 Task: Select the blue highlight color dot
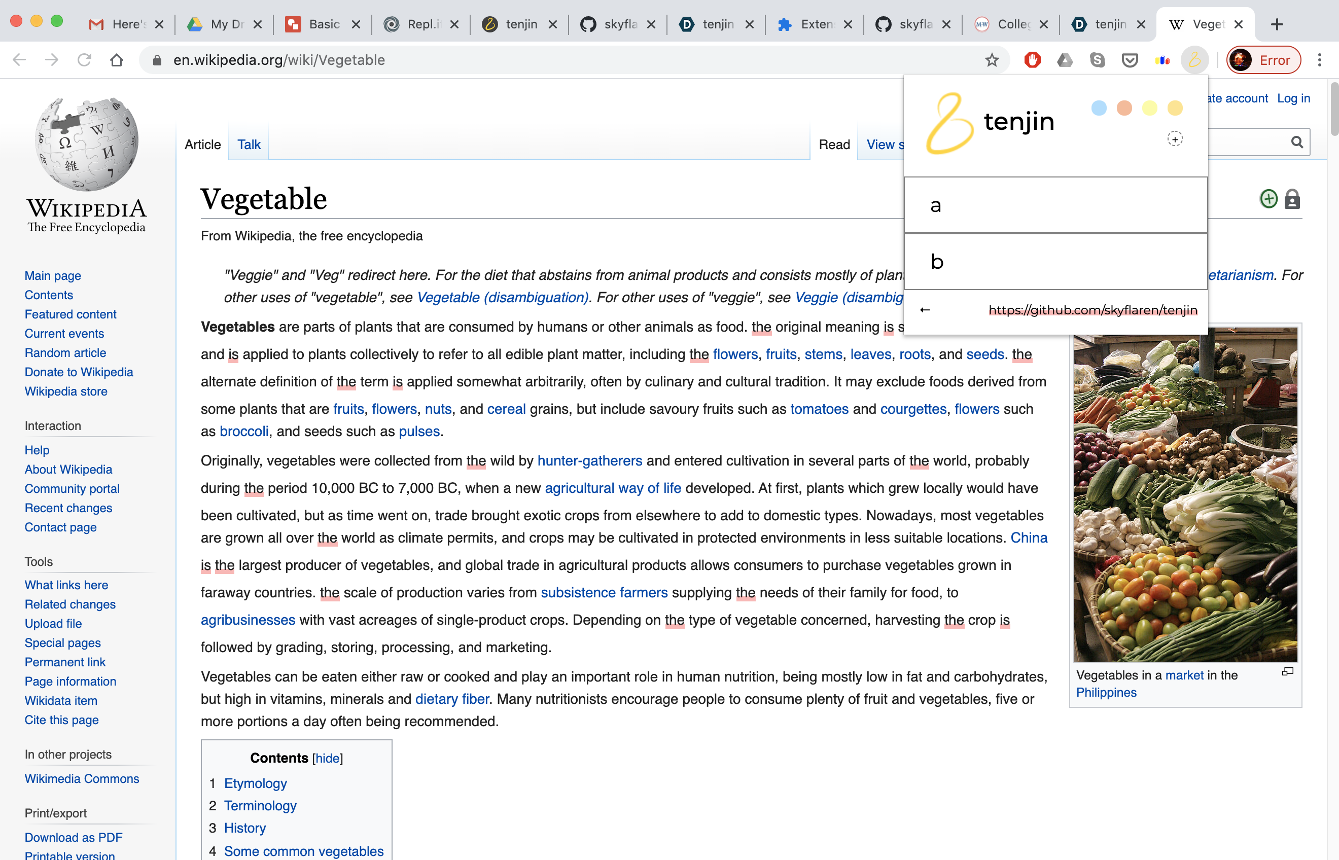(x=1099, y=109)
